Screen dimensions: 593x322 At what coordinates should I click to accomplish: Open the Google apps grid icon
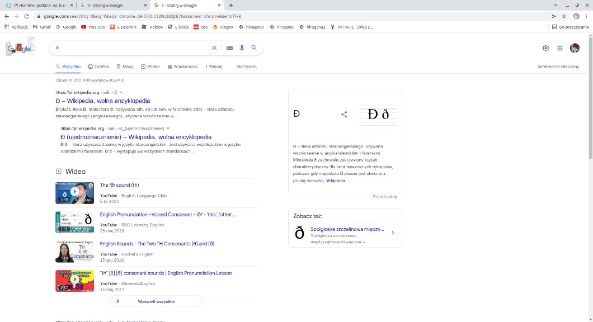559,48
